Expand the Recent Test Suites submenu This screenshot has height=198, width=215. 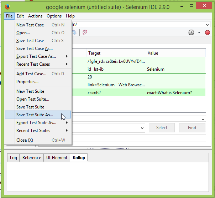pos(38,131)
